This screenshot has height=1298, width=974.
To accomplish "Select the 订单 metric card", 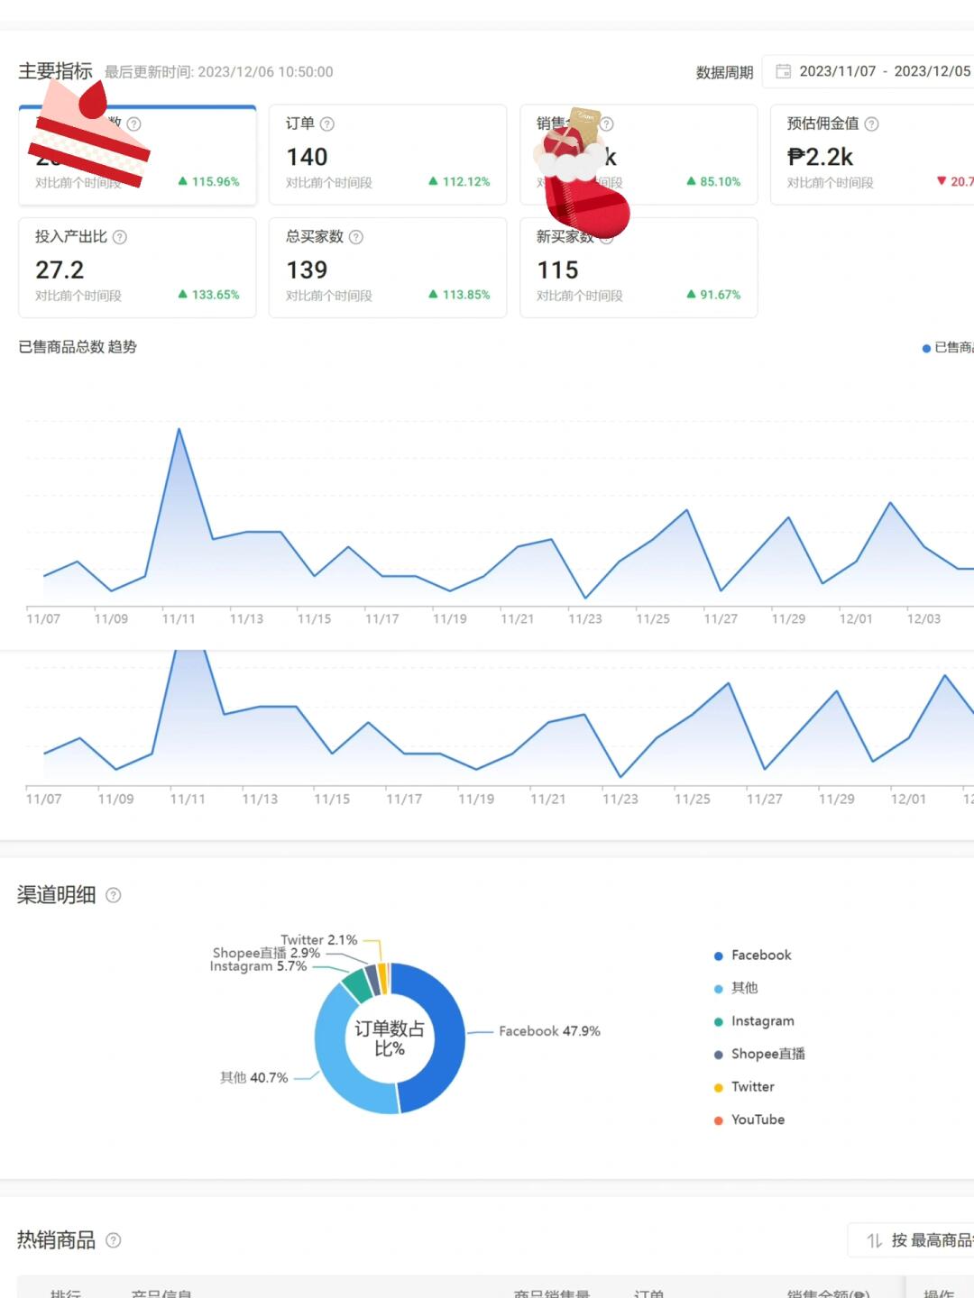I will point(388,154).
